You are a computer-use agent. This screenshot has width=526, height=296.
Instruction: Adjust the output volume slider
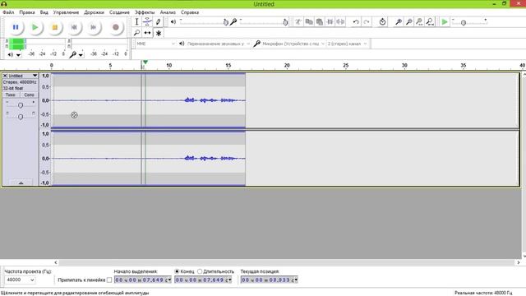tap(204, 22)
